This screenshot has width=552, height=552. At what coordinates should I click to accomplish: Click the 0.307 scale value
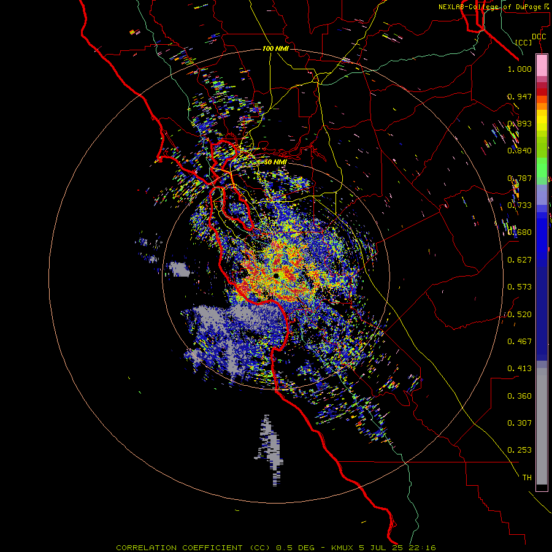tap(519, 423)
